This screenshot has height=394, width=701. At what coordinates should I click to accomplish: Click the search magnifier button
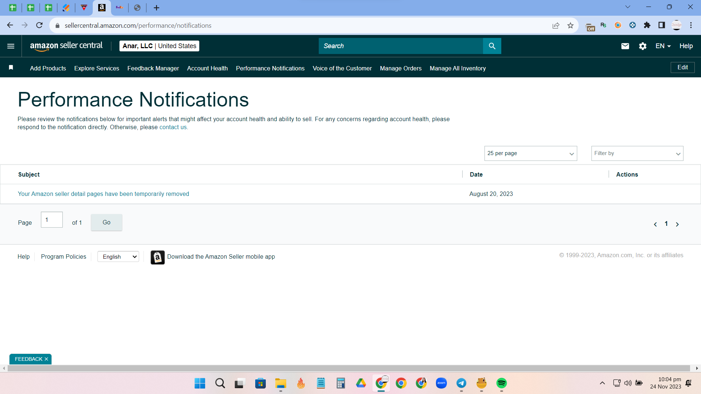tap(492, 46)
